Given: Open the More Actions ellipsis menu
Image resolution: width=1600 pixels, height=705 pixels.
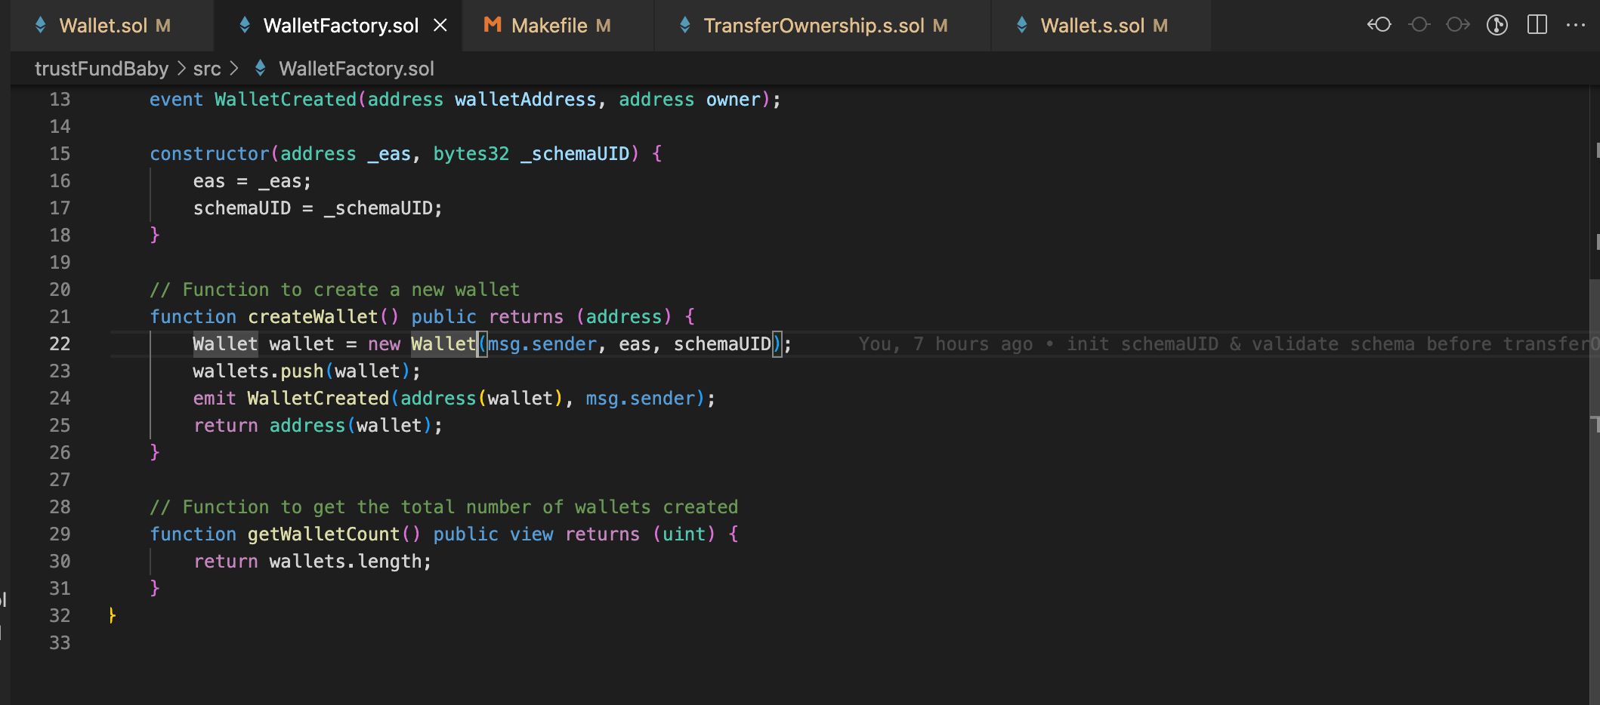Looking at the screenshot, I should [x=1576, y=25].
